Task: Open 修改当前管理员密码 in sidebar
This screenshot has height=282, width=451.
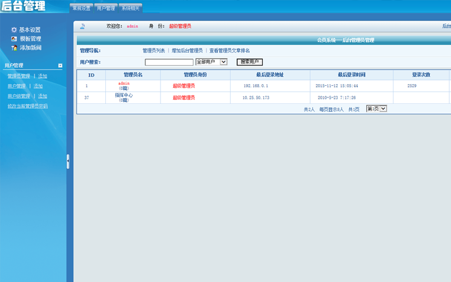Action: pos(27,106)
